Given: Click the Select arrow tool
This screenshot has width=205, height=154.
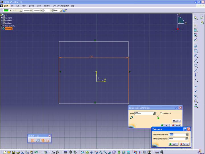Looking at the screenshot, I should tap(196, 18).
